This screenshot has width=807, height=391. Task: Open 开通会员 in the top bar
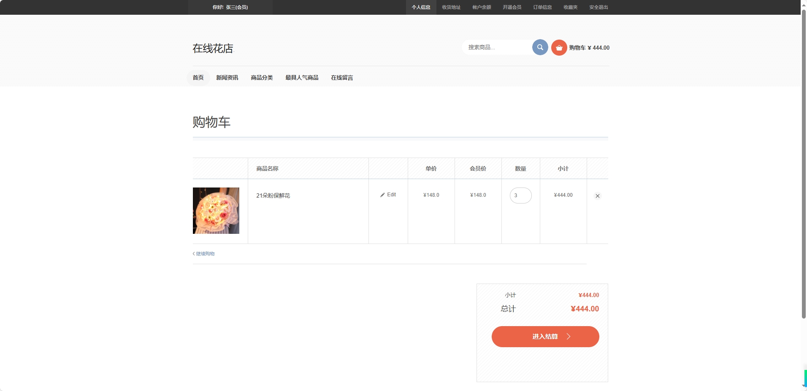pos(511,7)
